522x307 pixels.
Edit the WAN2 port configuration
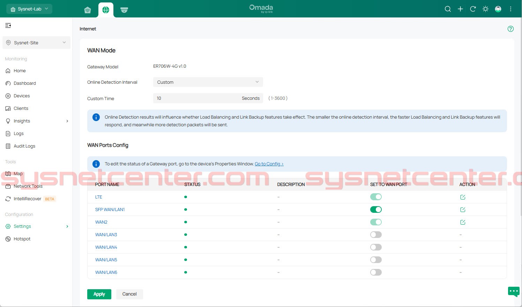click(463, 222)
